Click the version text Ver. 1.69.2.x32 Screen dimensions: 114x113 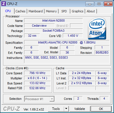click(34, 109)
